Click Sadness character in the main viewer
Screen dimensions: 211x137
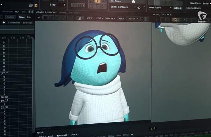(92, 77)
